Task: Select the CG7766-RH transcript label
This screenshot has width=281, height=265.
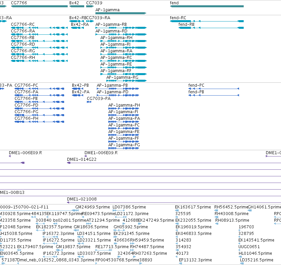Action: tap(23, 58)
